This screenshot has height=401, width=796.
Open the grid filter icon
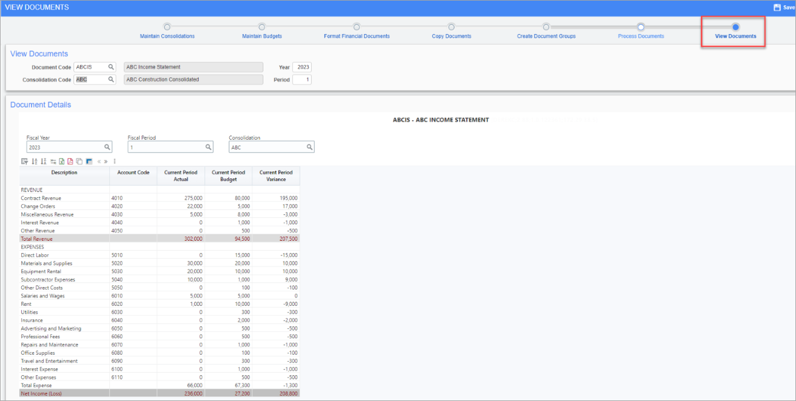click(x=25, y=161)
